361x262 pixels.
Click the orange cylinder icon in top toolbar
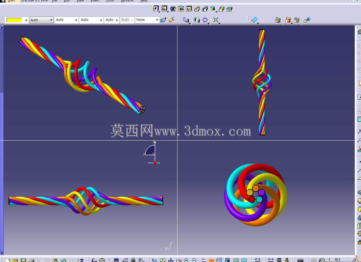pyautogui.click(x=181, y=9)
